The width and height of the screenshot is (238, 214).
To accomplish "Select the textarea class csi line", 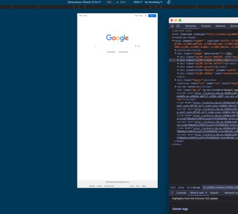I will tap(207, 83).
